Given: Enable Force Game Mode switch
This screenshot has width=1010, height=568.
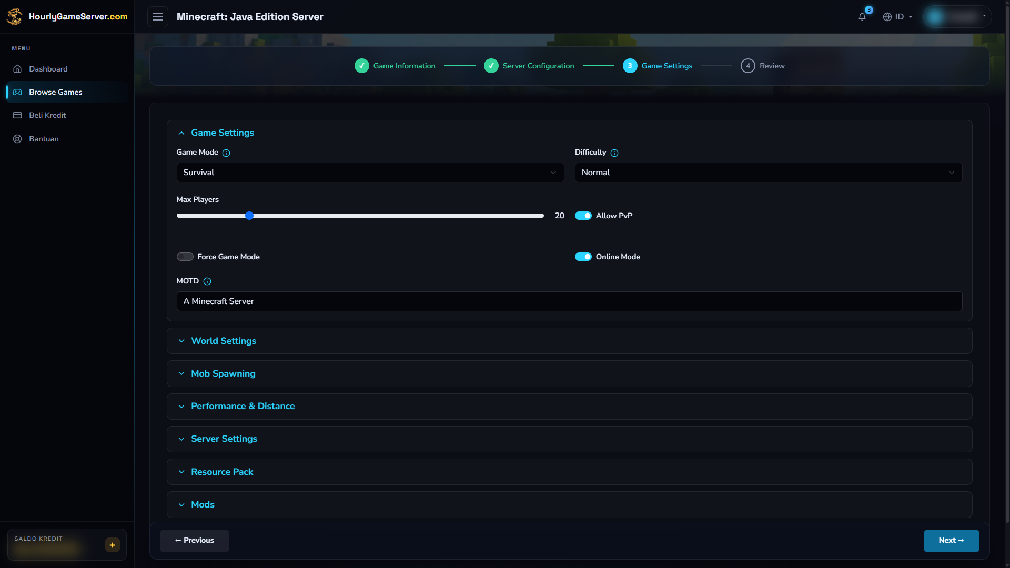Looking at the screenshot, I should point(185,257).
